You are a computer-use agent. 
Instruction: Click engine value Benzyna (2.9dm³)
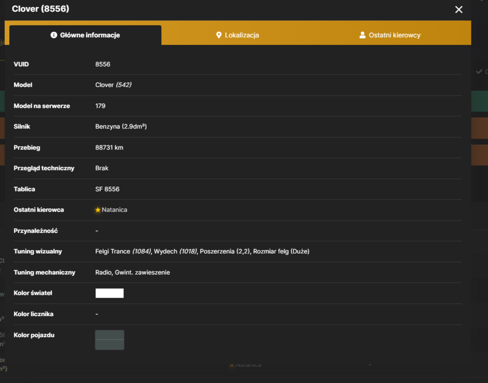pyautogui.click(x=121, y=127)
